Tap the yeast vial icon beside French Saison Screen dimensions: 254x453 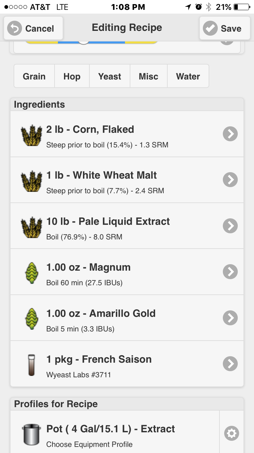click(x=31, y=364)
